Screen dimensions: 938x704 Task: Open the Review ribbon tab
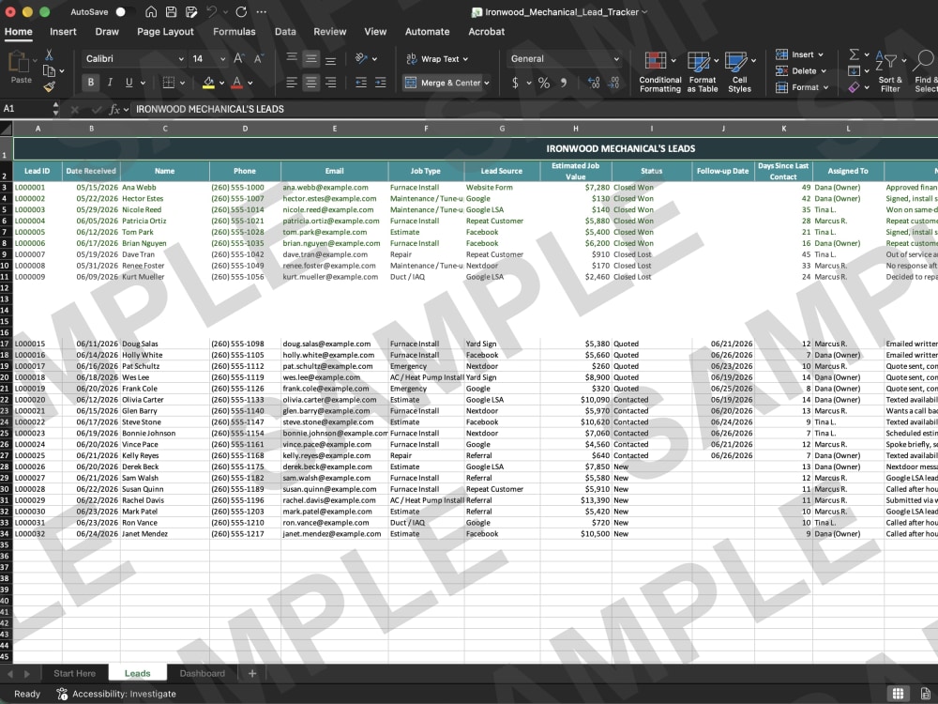tap(329, 32)
